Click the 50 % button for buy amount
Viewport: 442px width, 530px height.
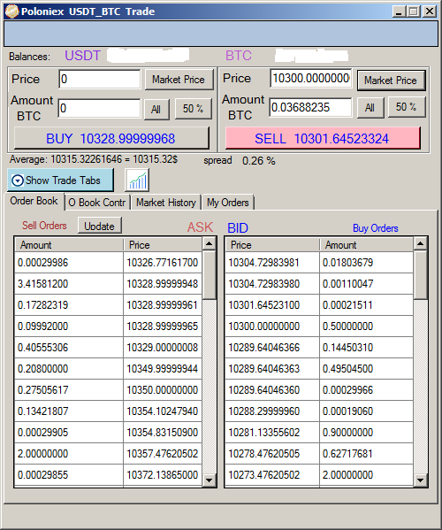tap(193, 109)
